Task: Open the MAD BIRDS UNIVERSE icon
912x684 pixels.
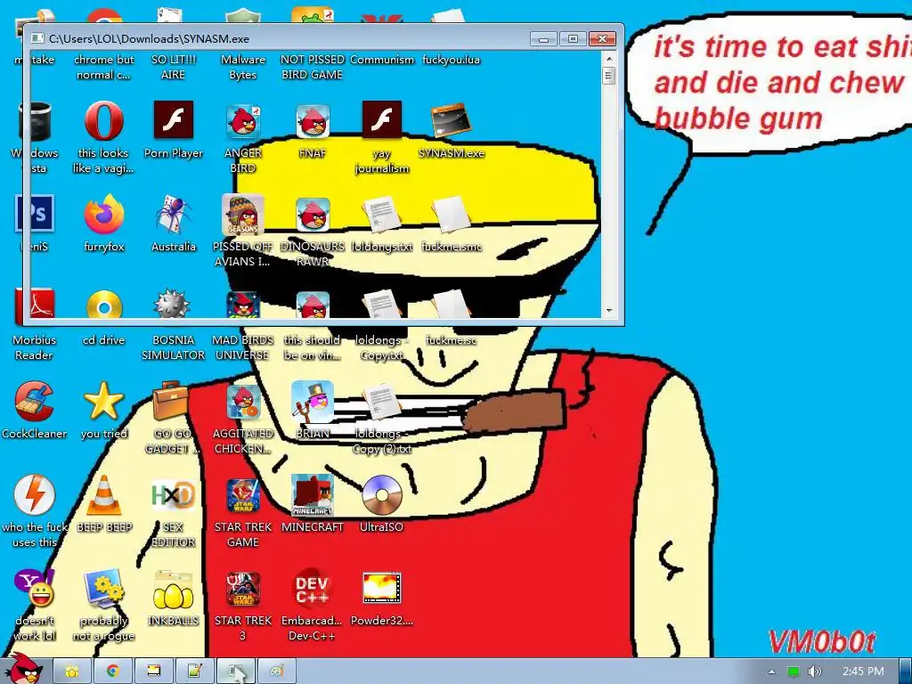Action: [243, 307]
